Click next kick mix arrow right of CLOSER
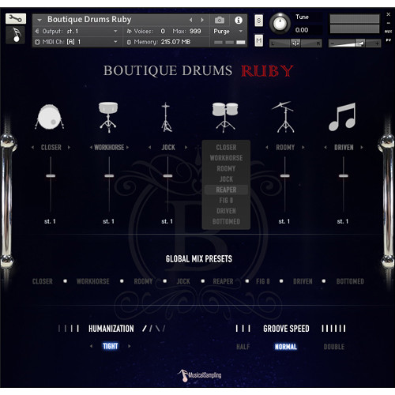395x395 pixels. [69, 148]
